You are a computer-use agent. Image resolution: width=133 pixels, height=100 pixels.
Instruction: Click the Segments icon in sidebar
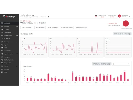pyautogui.click(x=2, y=45)
